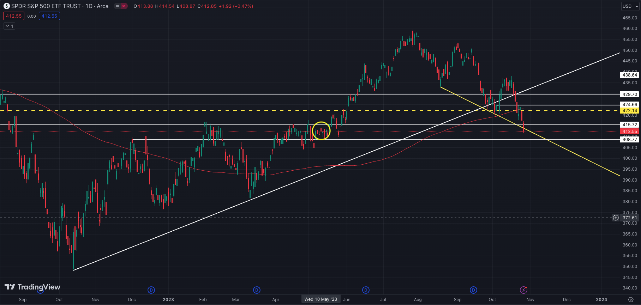The image size is (641, 305).
Task: Click the 2024 year label on time axis
Action: [601, 300]
